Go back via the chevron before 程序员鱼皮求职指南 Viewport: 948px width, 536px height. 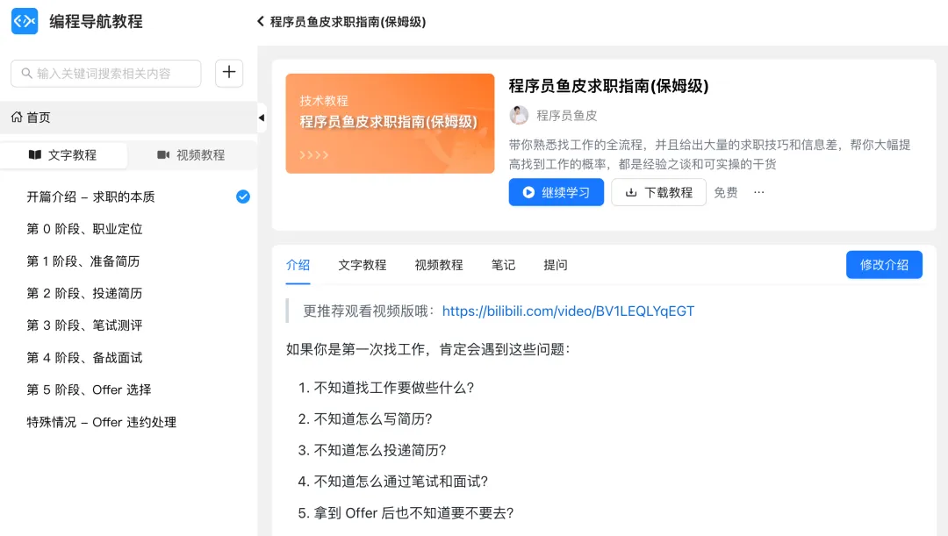tap(261, 21)
